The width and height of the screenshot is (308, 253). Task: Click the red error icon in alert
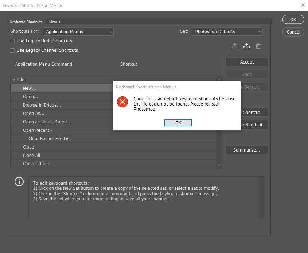point(122,102)
